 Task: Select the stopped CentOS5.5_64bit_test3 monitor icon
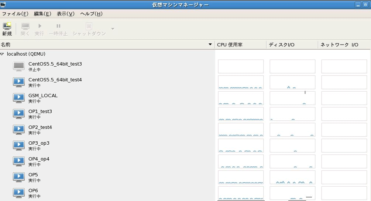coord(19,66)
